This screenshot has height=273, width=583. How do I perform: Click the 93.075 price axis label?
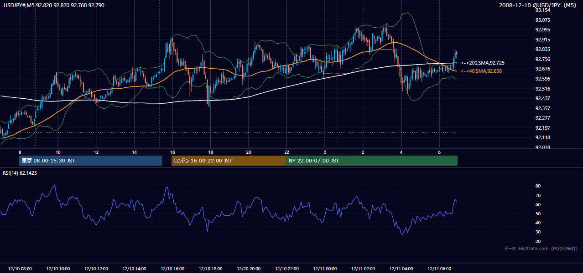[542, 20]
